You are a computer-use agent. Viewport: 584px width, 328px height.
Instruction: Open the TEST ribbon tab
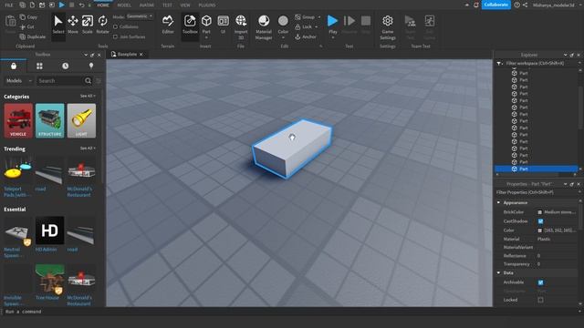pos(167,5)
